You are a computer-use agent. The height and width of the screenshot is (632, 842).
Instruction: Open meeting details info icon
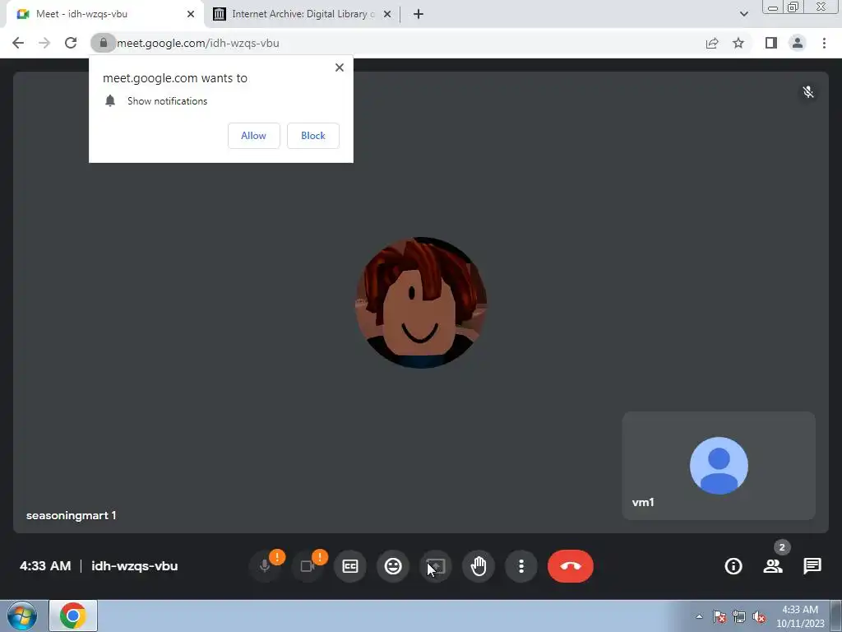pyautogui.click(x=733, y=566)
